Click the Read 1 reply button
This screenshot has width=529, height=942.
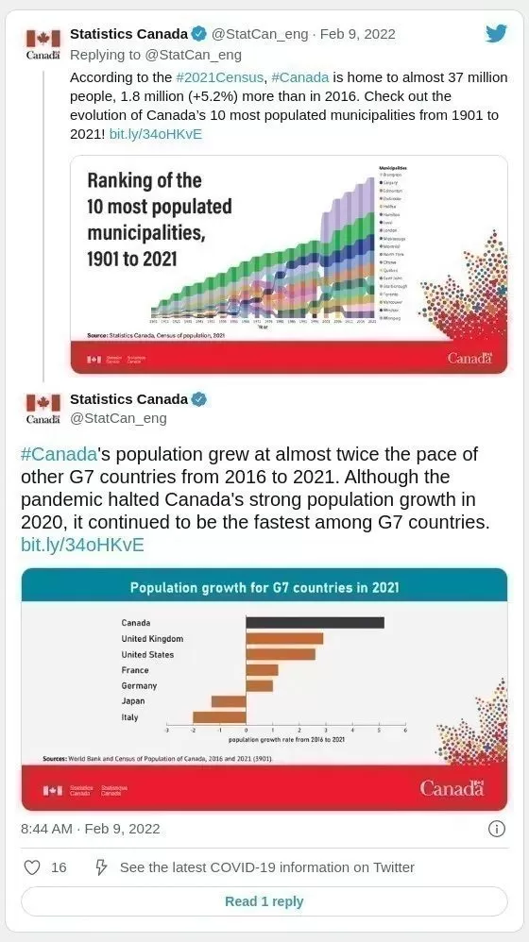pyautogui.click(x=264, y=901)
